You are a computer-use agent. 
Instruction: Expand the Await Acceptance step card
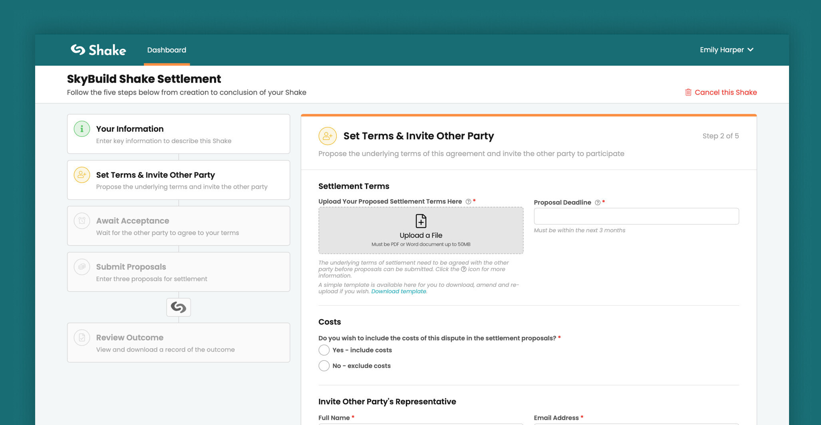point(179,225)
